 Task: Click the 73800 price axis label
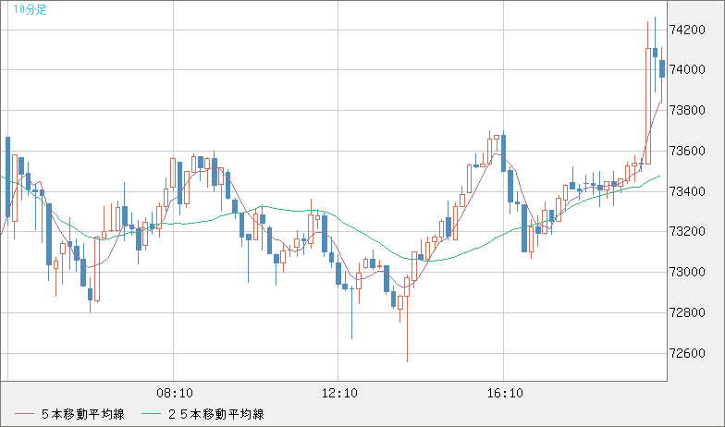(688, 111)
